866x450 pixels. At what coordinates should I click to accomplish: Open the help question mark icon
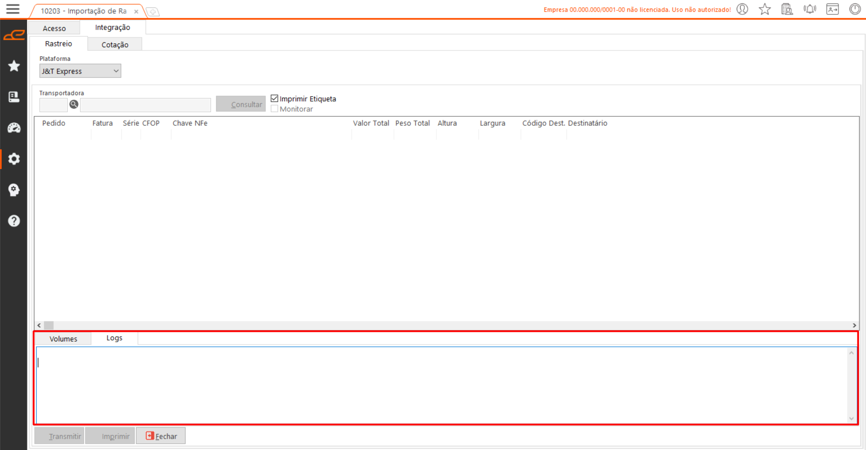click(x=14, y=221)
